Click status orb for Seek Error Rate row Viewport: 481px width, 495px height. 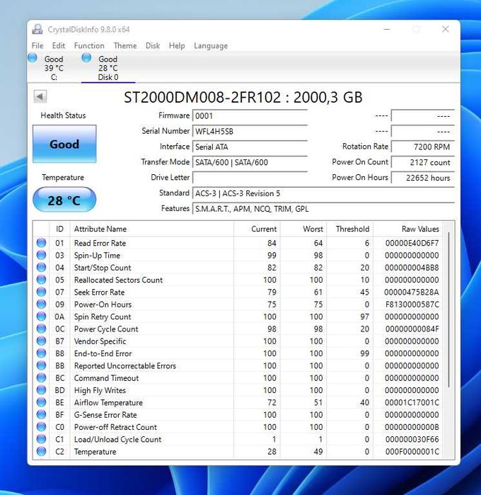(x=41, y=292)
